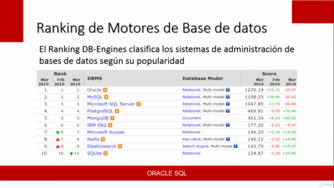Click the Relational link in PostgreSQL row
This screenshot has height=188, width=334.
coord(192,111)
